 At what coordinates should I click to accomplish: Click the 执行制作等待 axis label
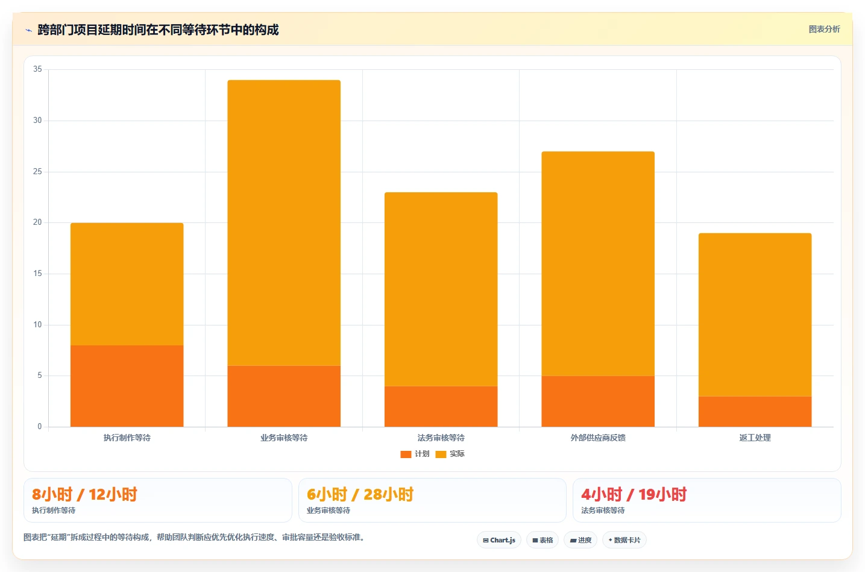point(127,438)
